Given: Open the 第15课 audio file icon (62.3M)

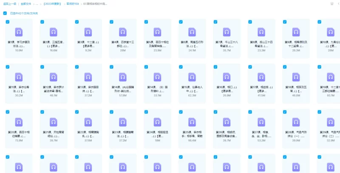Looking at the screenshot, I should tap(192, 77).
